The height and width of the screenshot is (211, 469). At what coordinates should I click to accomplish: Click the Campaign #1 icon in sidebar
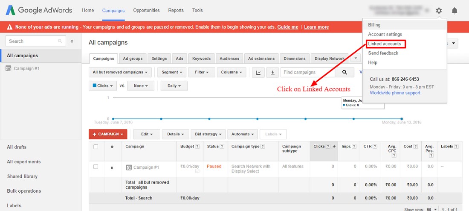9,69
